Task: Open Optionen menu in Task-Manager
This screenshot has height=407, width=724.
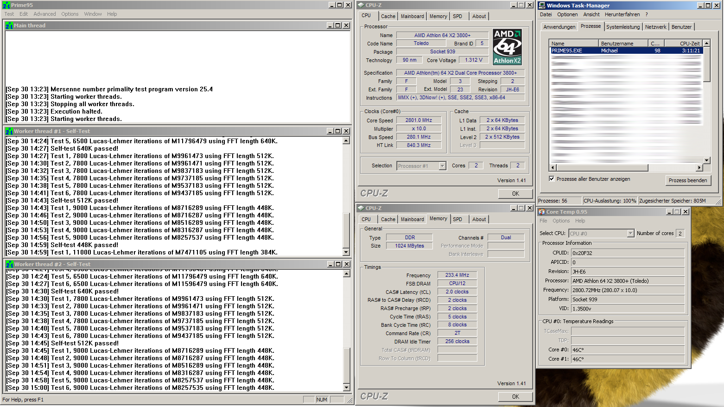Action: click(567, 14)
